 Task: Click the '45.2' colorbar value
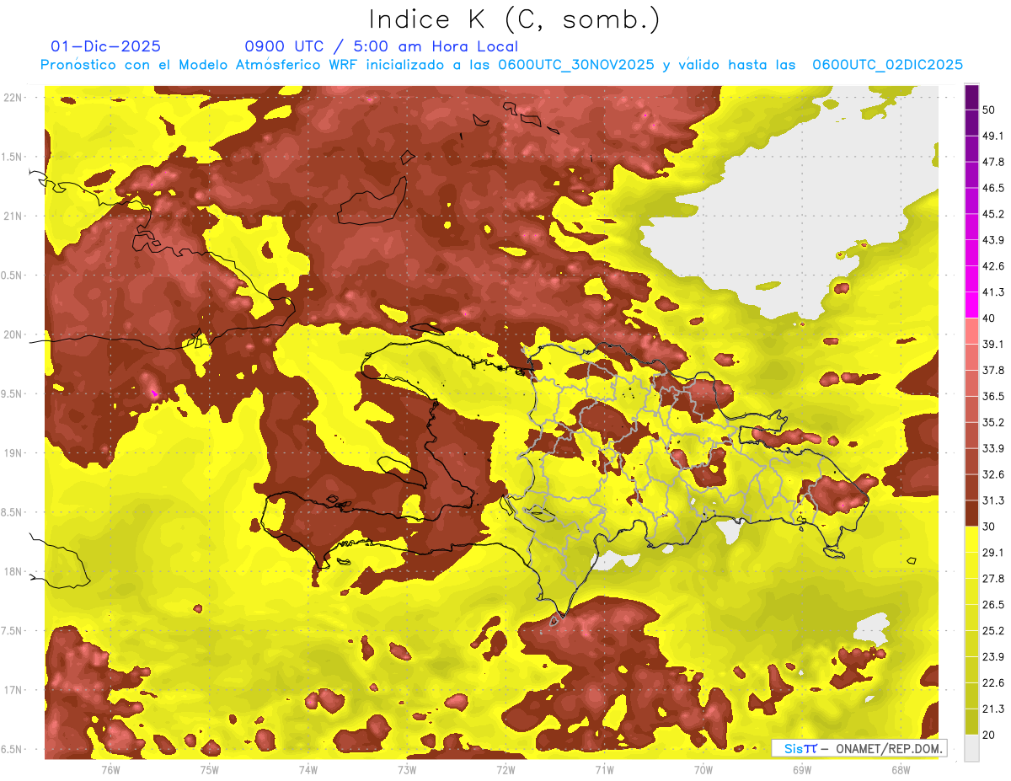pyautogui.click(x=993, y=214)
